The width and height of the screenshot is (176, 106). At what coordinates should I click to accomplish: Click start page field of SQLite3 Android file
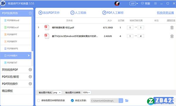coord(130,36)
